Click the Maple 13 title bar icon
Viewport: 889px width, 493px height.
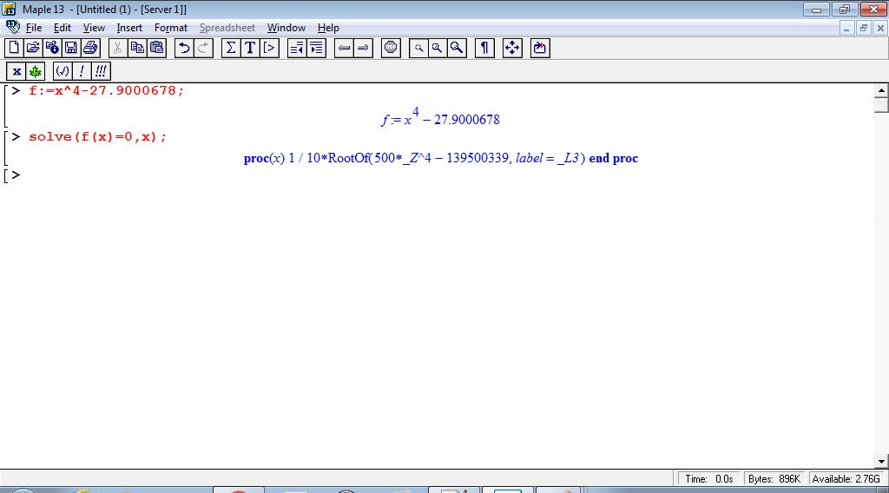coord(9,9)
